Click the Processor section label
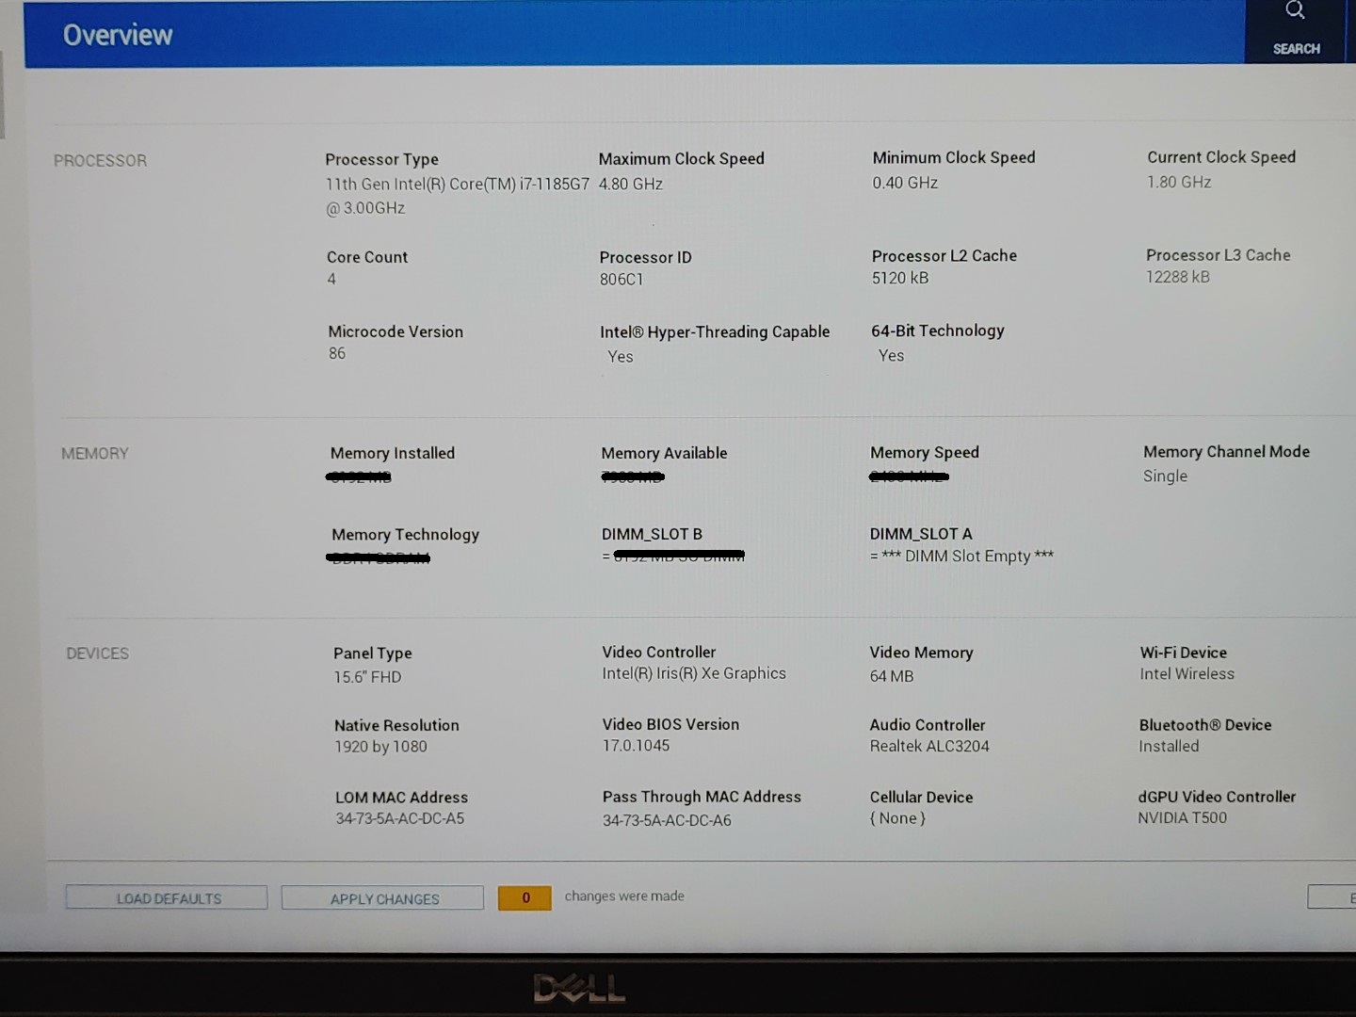 click(x=100, y=161)
